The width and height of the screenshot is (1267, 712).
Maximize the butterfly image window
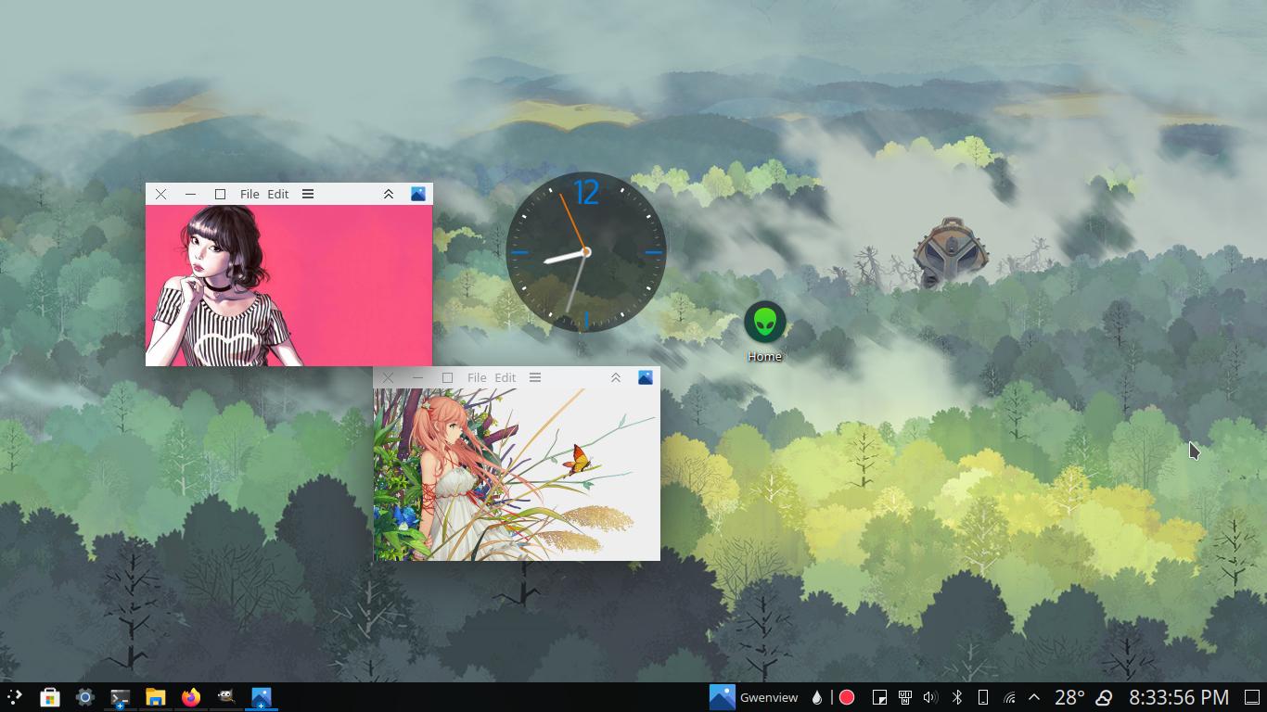[447, 377]
